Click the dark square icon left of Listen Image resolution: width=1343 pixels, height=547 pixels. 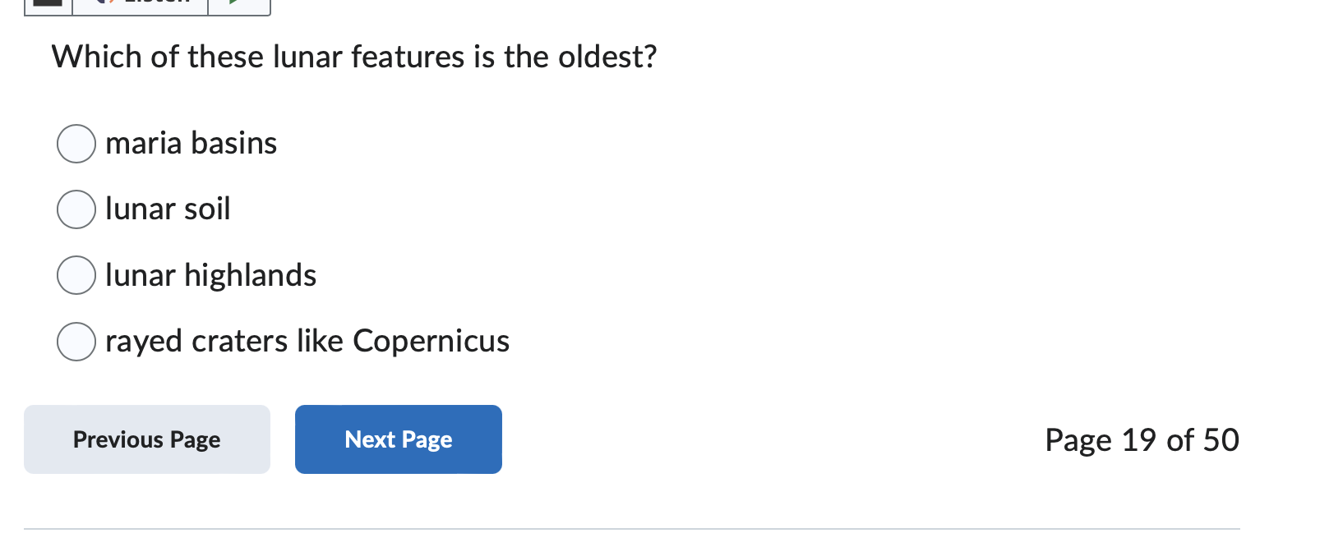pos(47,4)
